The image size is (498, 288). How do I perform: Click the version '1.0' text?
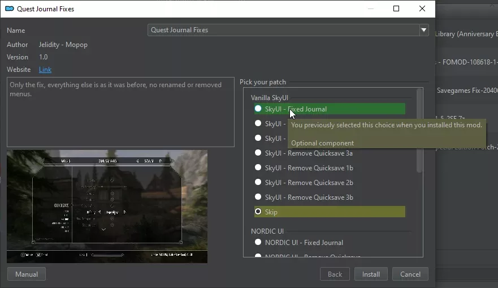pyautogui.click(x=43, y=57)
